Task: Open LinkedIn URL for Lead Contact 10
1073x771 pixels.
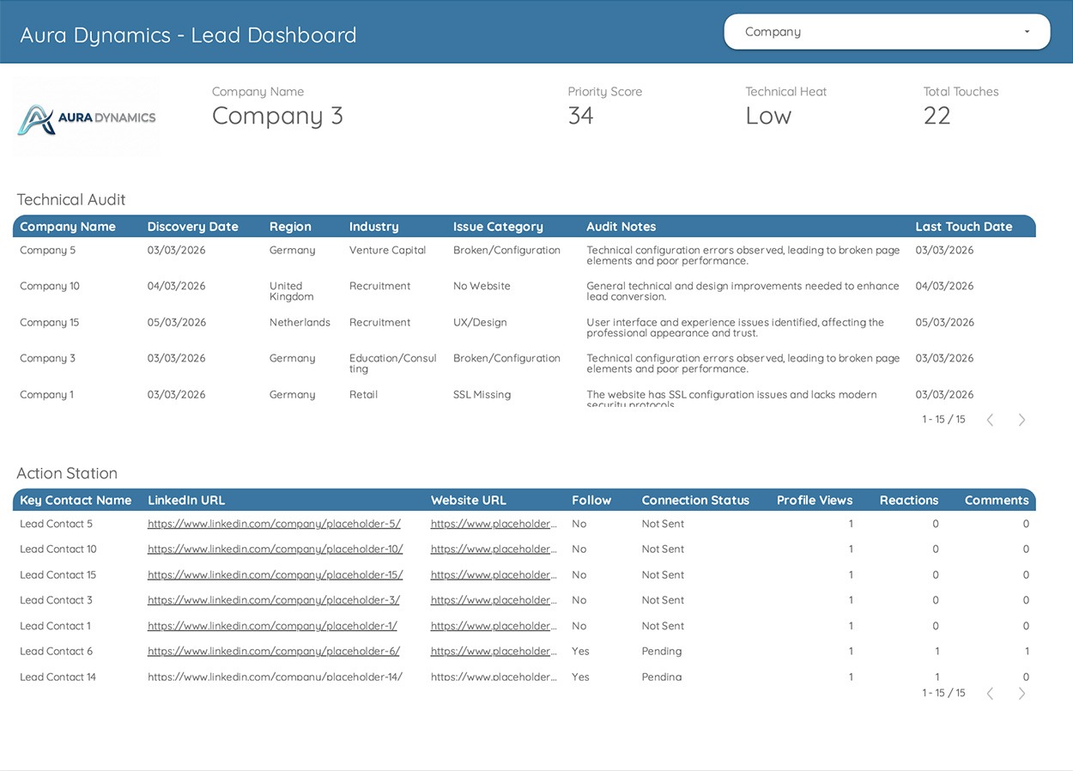Action: click(x=275, y=549)
